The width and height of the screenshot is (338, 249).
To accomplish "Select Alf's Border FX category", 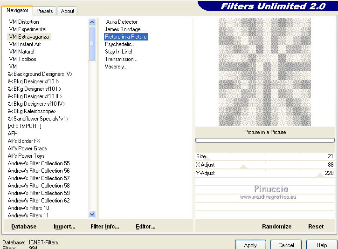I will [x=24, y=141].
